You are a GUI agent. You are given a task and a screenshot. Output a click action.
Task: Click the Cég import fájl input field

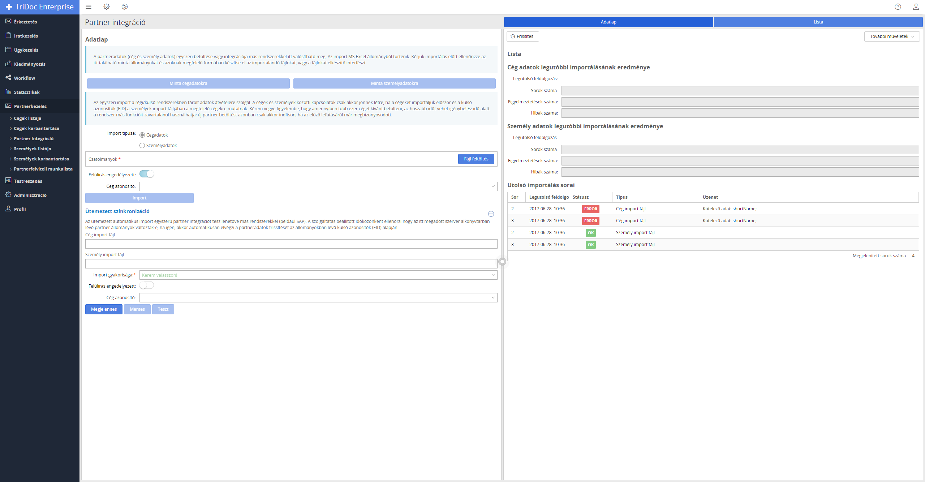click(x=291, y=244)
